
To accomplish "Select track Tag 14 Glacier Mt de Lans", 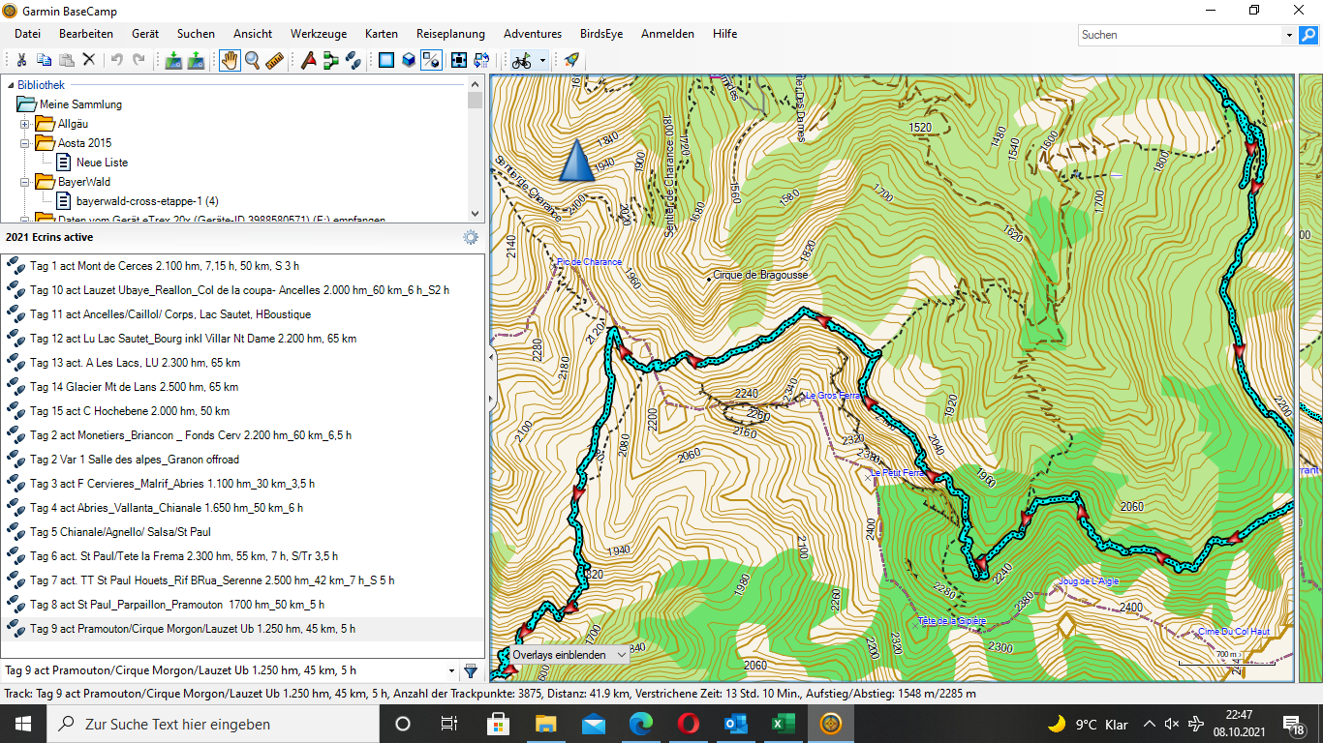I will [134, 387].
